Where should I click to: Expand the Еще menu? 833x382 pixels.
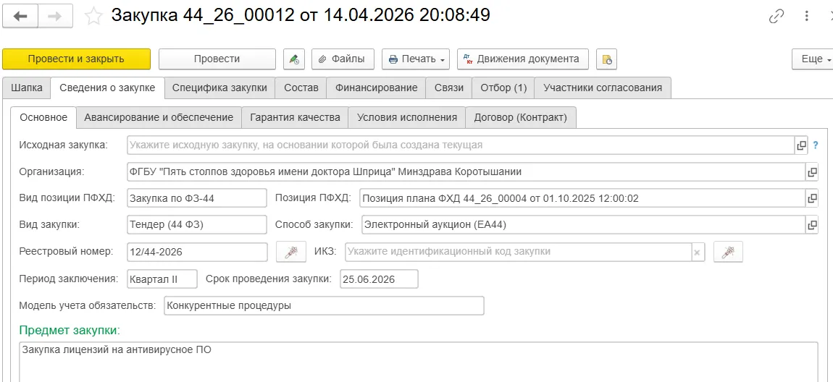coord(812,59)
